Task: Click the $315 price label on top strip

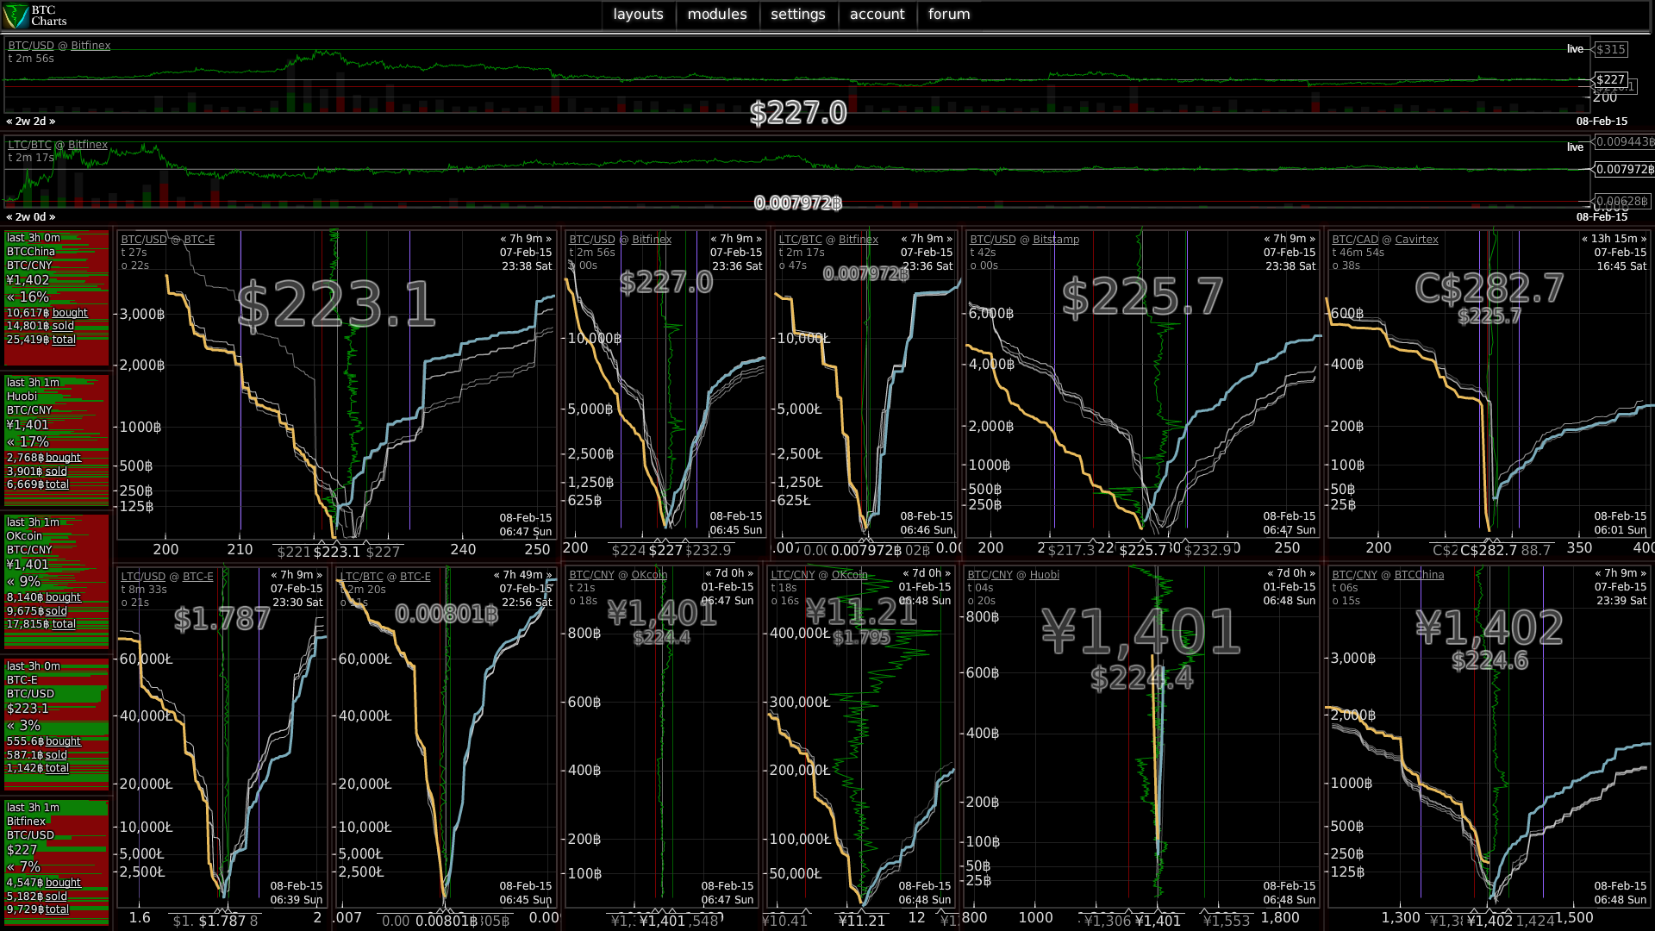Action: (1610, 50)
